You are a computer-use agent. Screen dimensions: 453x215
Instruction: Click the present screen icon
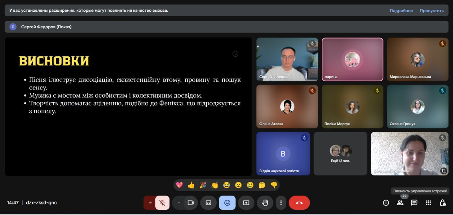click(x=246, y=203)
